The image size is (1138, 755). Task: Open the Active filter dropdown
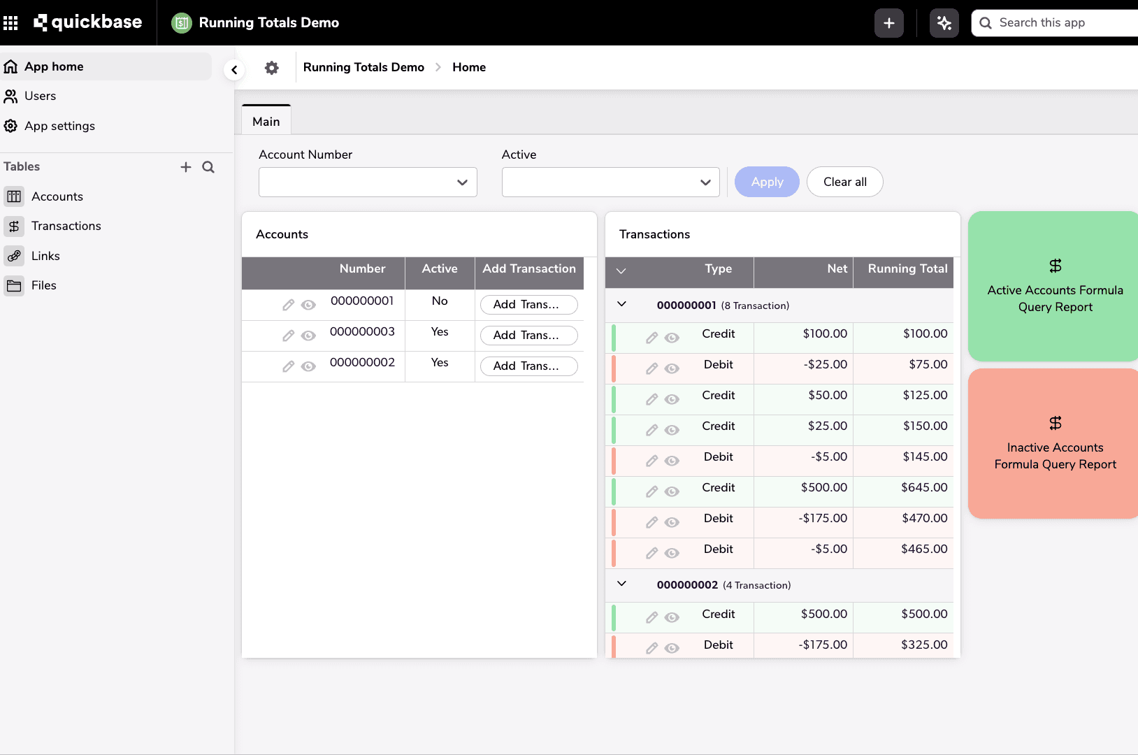pyautogui.click(x=610, y=182)
